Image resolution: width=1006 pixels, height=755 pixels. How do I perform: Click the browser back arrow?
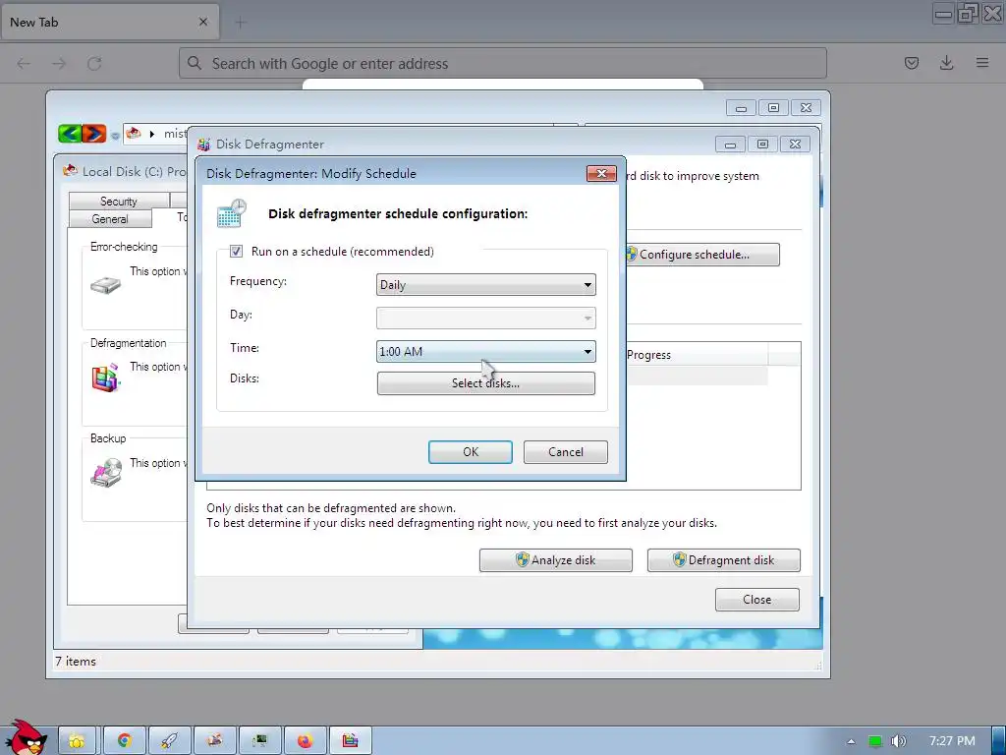coord(24,63)
